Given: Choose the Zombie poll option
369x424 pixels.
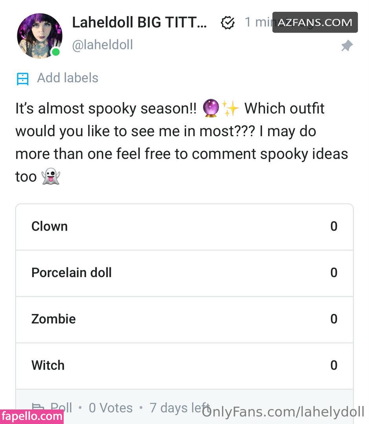Looking at the screenshot, I should pos(184,319).
